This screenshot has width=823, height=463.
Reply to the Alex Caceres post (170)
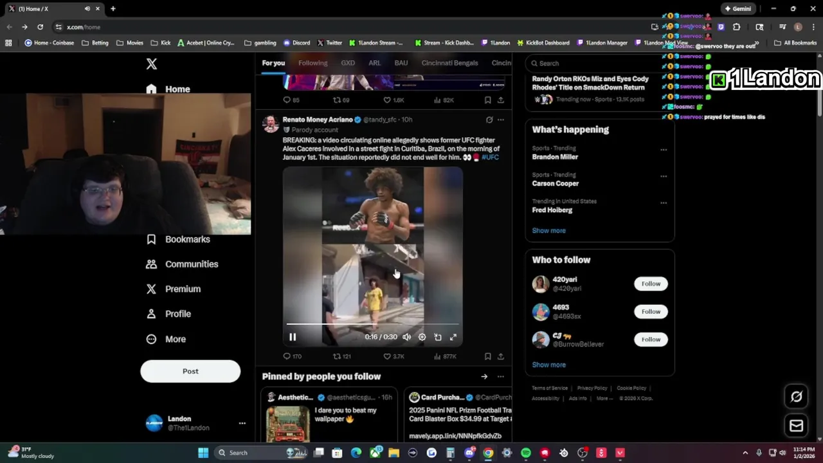click(293, 356)
